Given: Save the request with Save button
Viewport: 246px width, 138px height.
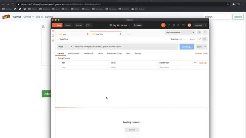Looking at the screenshot, I should (x=199, y=47).
